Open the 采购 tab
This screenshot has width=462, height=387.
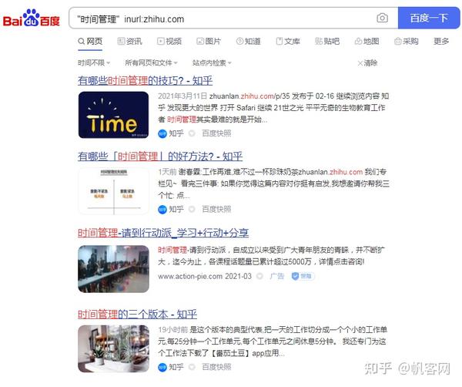[x=407, y=42]
